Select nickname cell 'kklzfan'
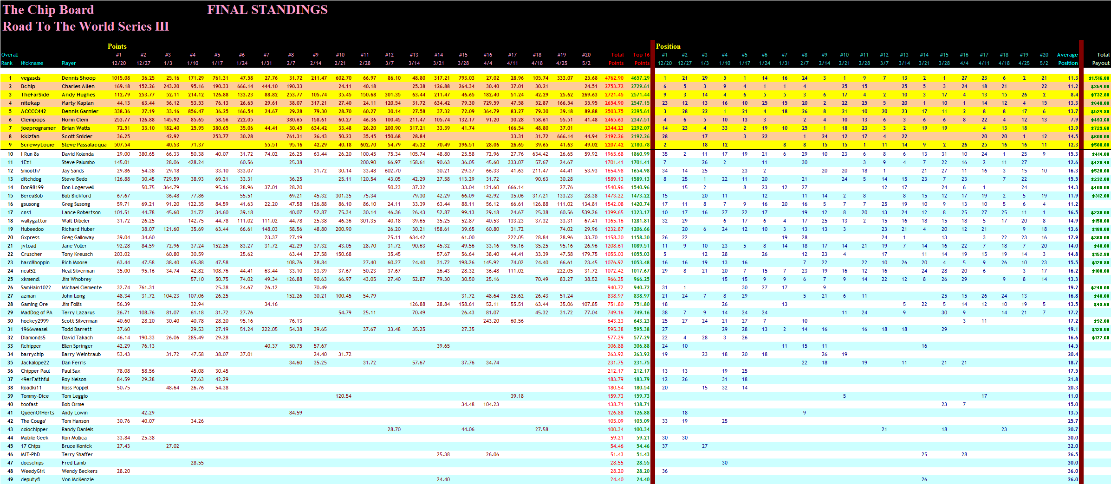Image resolution: width=1111 pixels, height=484 pixels. point(30,137)
